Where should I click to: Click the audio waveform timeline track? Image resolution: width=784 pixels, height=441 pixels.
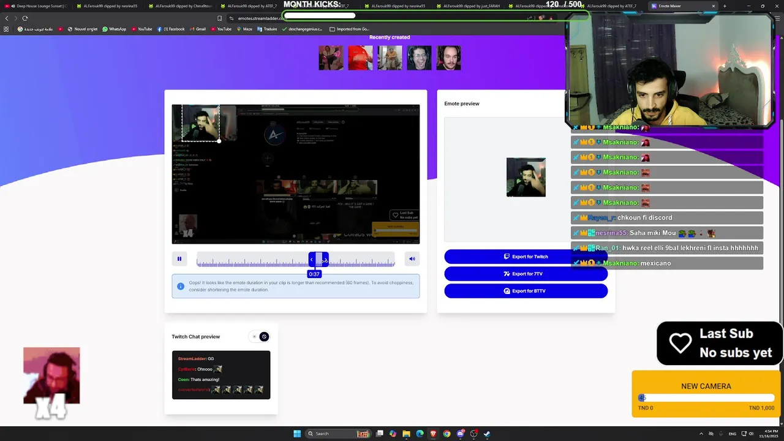point(296,259)
